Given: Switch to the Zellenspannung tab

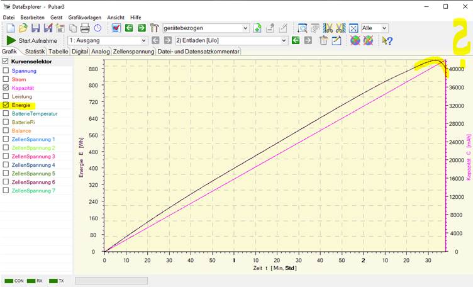Looking at the screenshot, I should [x=133, y=52].
